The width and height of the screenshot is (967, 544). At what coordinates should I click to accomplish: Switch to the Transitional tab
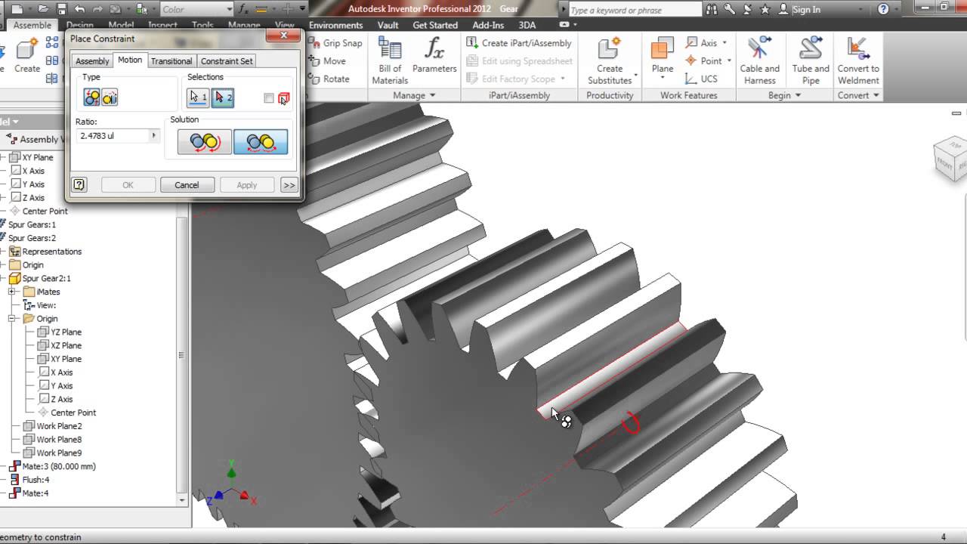coord(171,61)
